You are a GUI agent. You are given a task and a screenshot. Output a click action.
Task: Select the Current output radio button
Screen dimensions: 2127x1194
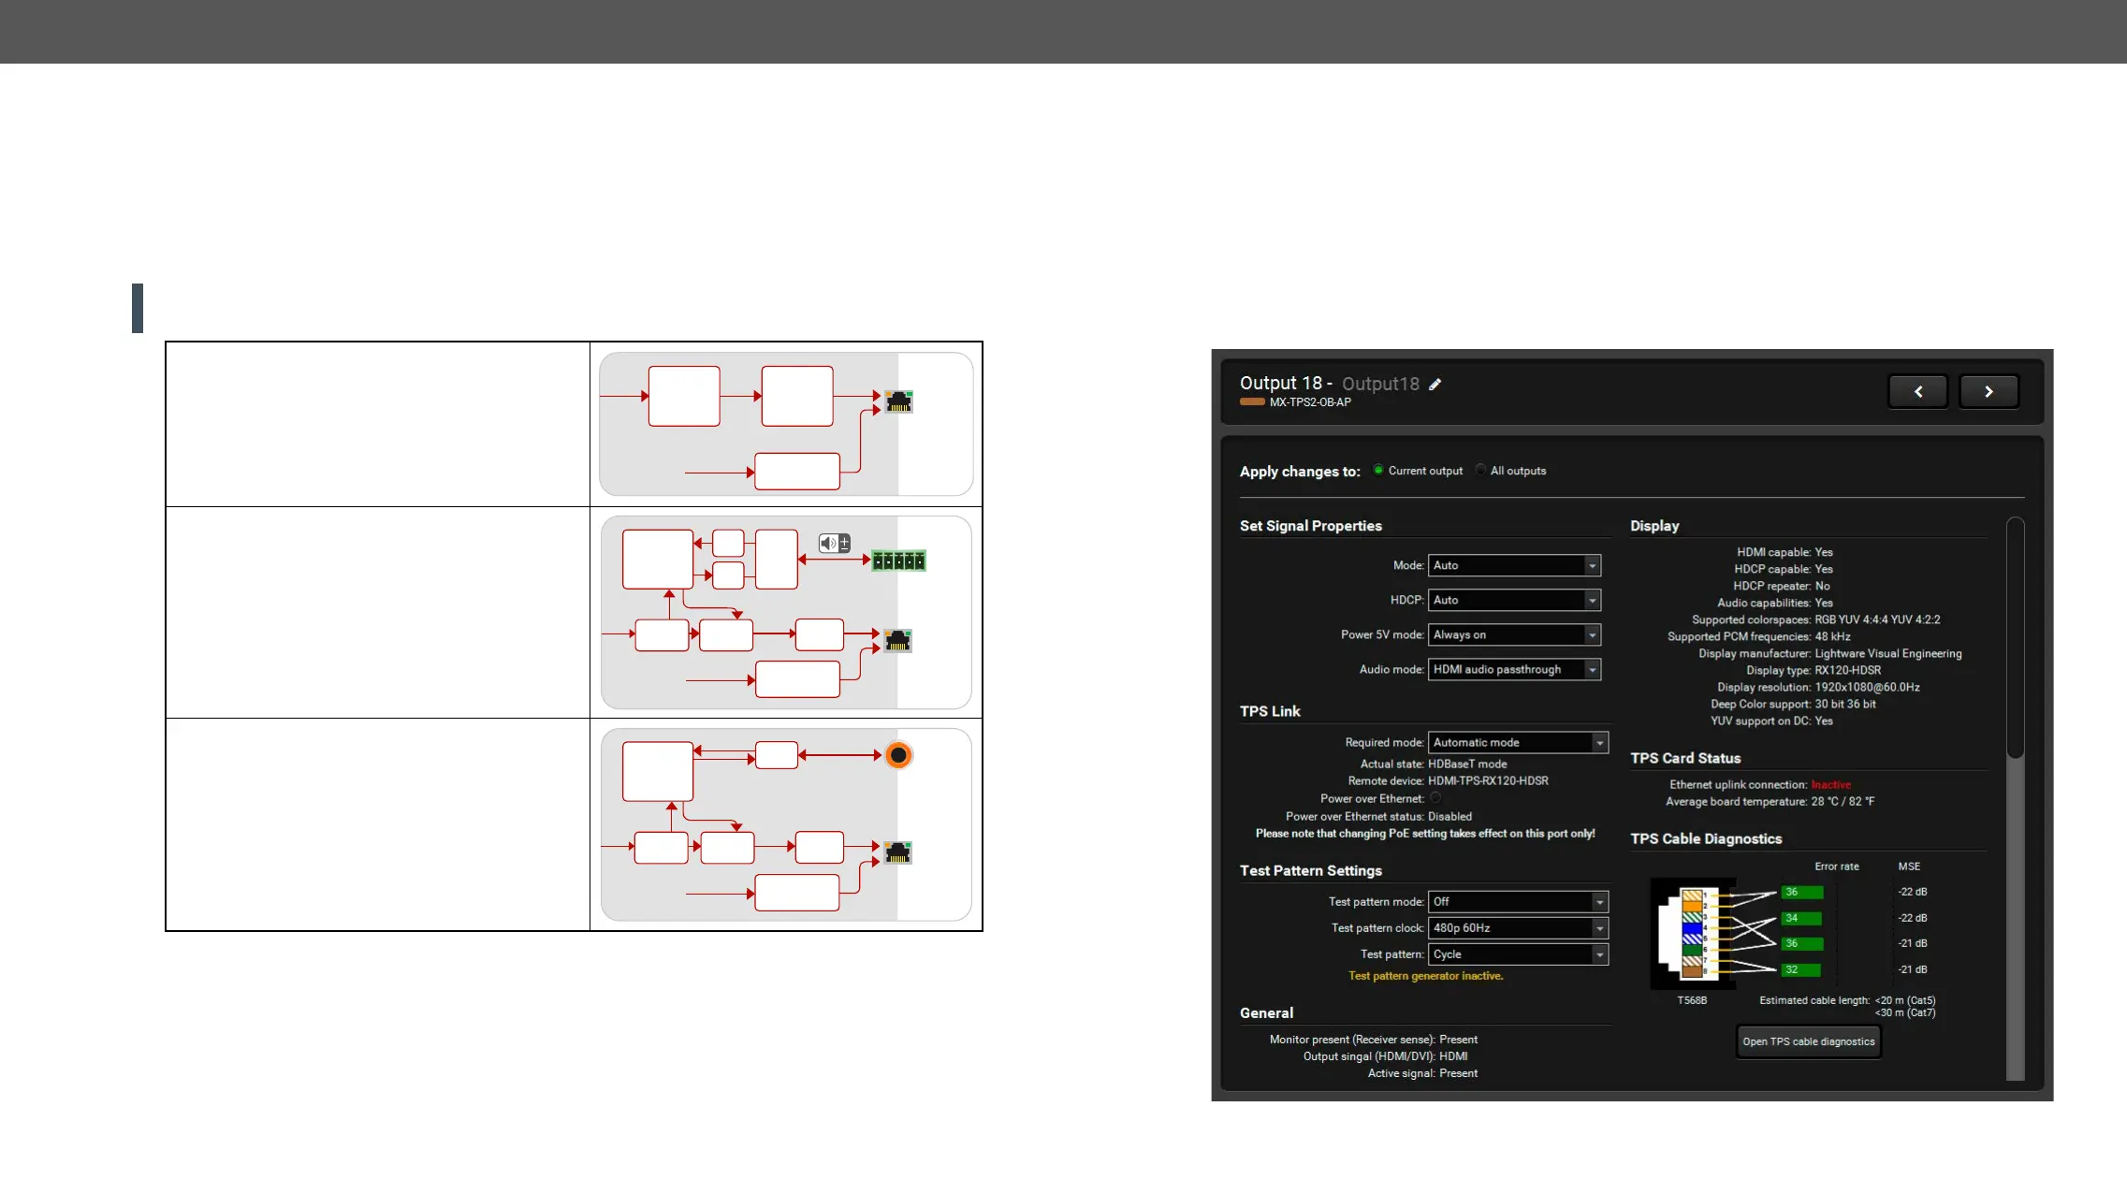pos(1378,470)
